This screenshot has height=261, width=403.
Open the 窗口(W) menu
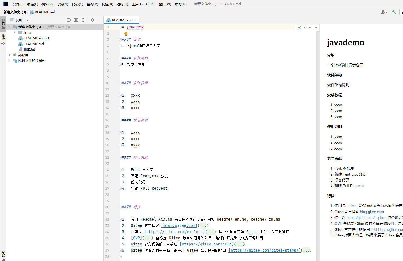click(x=165, y=4)
